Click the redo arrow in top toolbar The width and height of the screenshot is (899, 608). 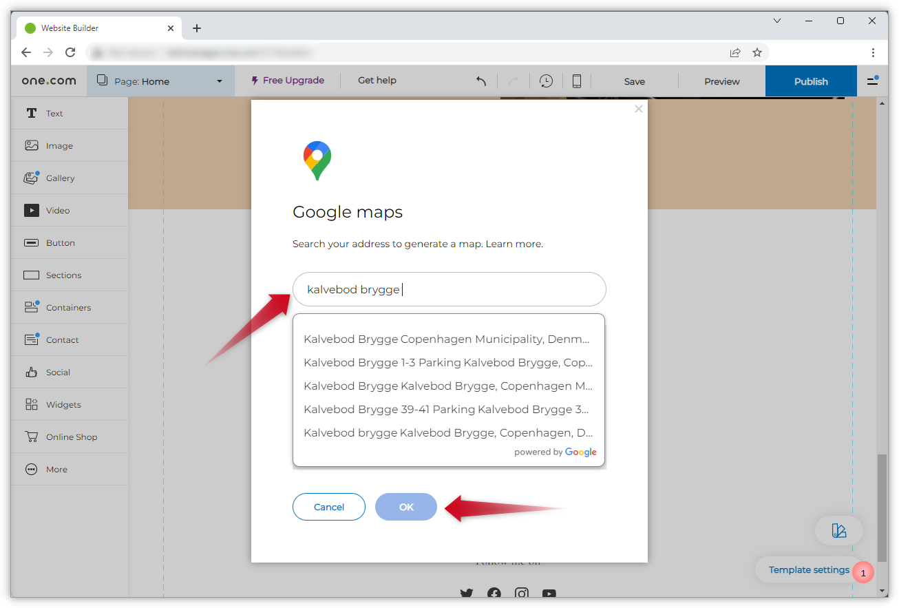[x=513, y=81]
